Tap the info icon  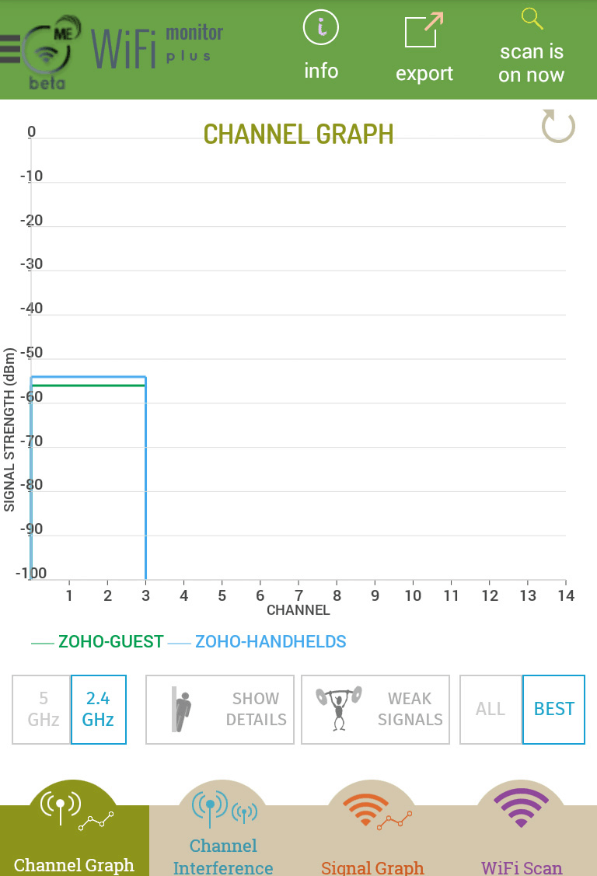[x=320, y=27]
